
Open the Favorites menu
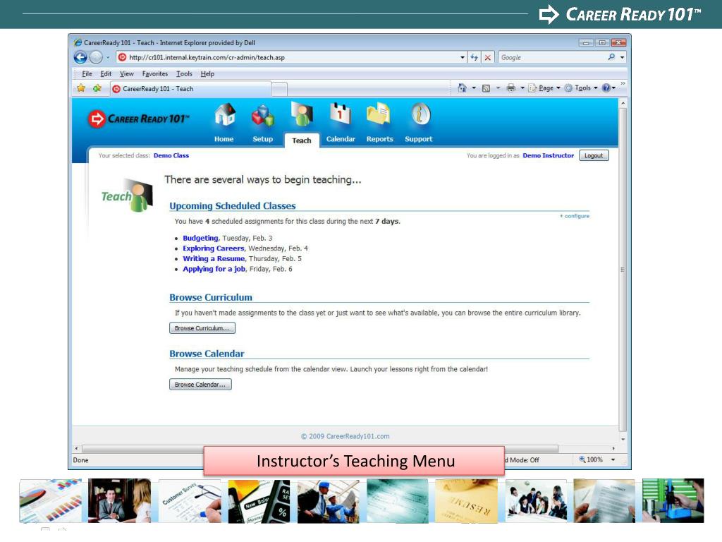click(x=154, y=73)
